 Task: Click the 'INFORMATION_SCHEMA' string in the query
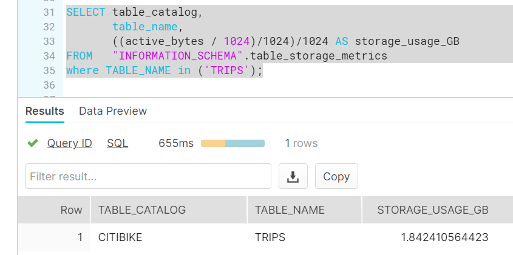point(178,56)
